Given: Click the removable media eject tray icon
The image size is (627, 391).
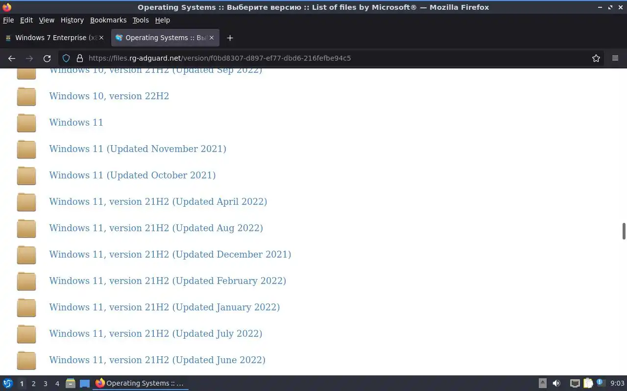Looking at the screenshot, I should [543, 383].
